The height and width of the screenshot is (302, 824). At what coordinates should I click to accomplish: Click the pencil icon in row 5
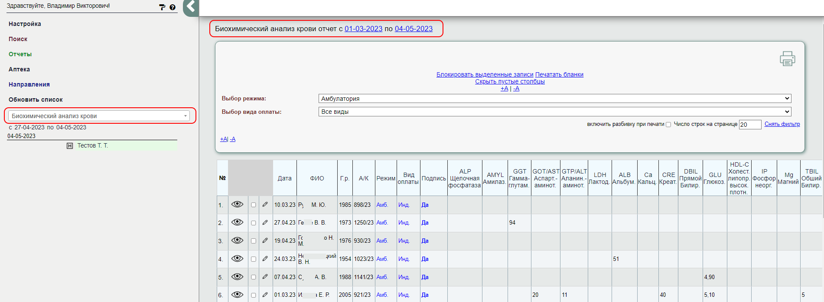(x=265, y=277)
